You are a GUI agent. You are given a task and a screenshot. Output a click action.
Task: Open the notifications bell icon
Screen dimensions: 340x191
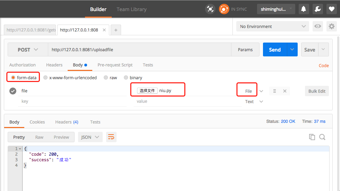click(x=304, y=9)
